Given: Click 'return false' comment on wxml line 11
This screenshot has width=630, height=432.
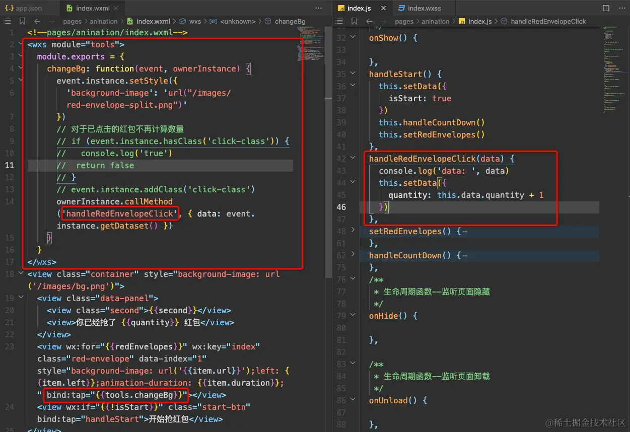Looking at the screenshot, I should coord(105,165).
